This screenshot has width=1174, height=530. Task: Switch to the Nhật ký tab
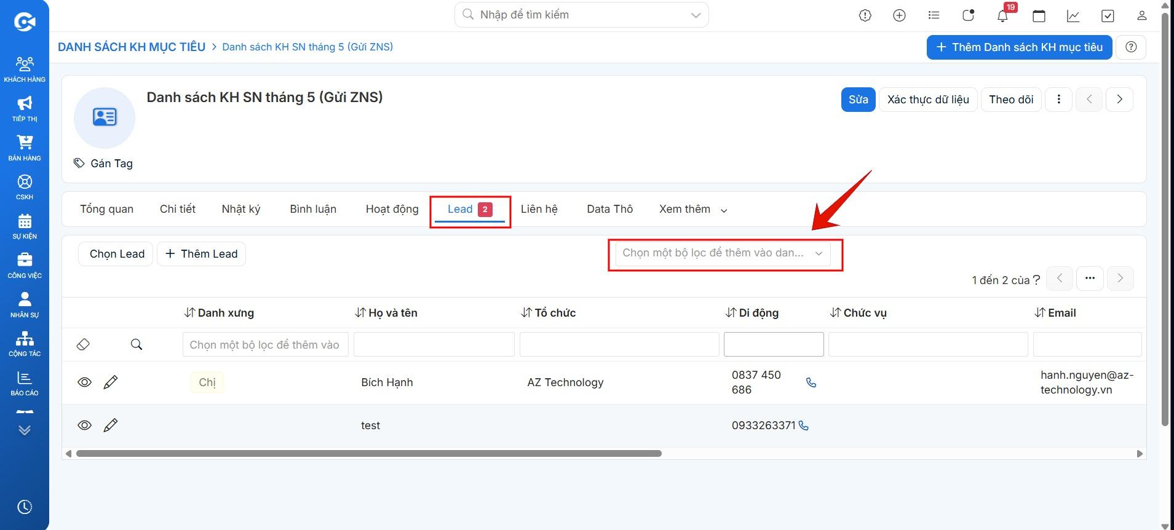point(241,209)
